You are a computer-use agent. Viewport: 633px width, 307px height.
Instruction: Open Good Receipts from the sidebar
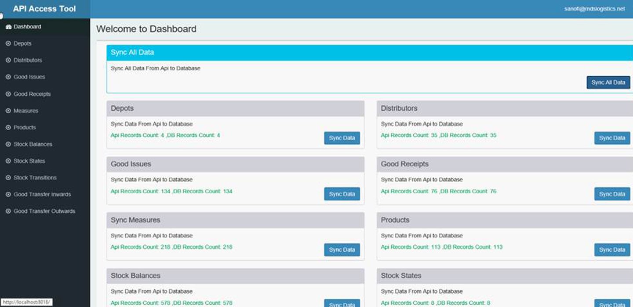(32, 94)
